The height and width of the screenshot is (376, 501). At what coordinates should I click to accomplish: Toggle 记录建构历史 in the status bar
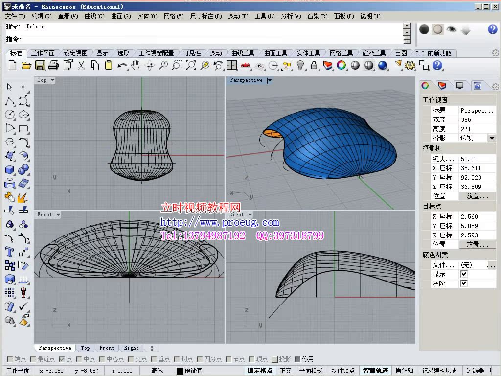439,370
